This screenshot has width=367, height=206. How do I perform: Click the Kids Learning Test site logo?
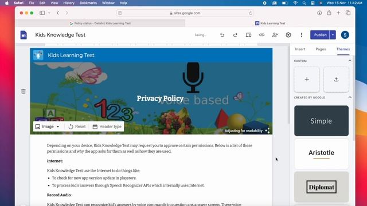(x=38, y=56)
